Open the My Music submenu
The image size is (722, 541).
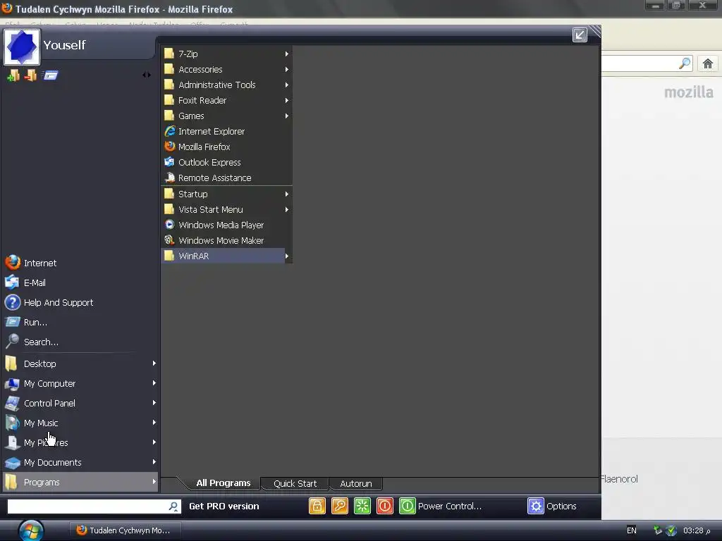click(x=80, y=423)
